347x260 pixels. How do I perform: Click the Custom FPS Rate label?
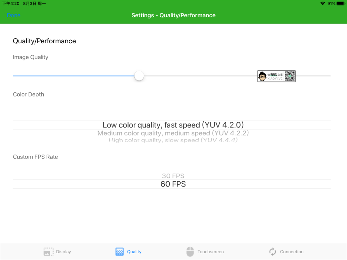(35, 157)
